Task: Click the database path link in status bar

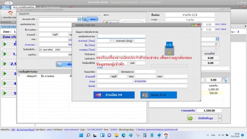Action: [x=157, y=130]
